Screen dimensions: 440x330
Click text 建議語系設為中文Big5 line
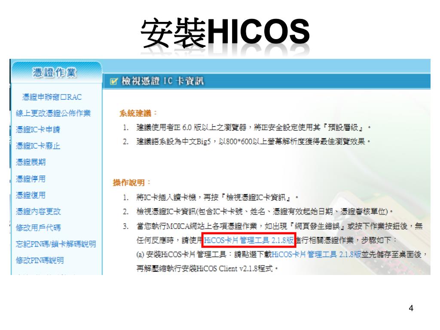254,141
